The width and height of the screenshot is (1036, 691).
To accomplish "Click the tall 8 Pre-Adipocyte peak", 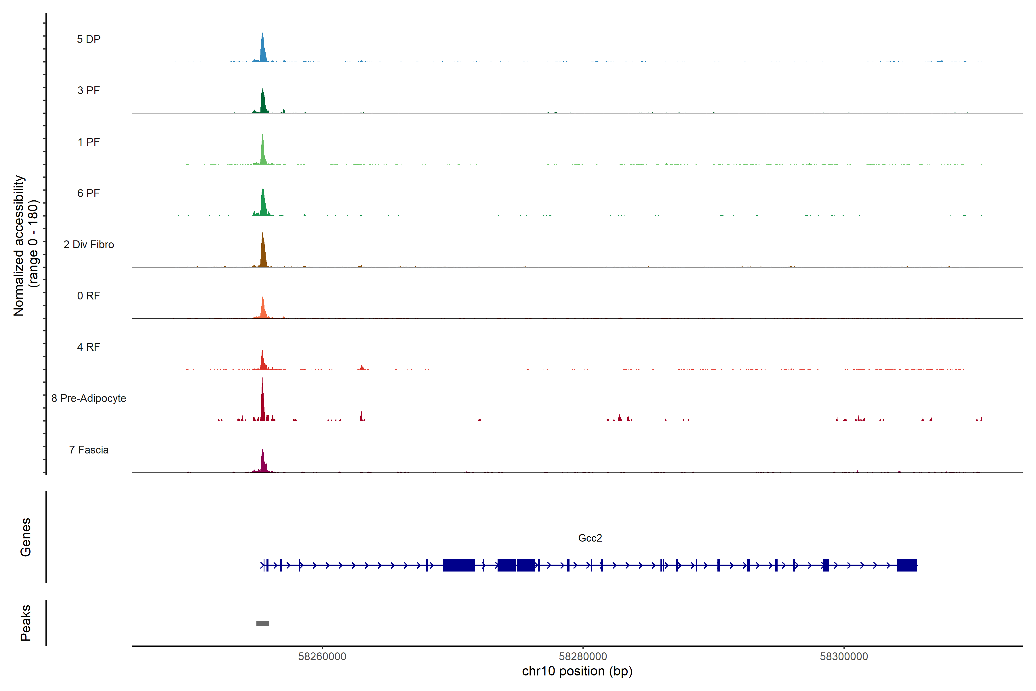I will 262,403.
